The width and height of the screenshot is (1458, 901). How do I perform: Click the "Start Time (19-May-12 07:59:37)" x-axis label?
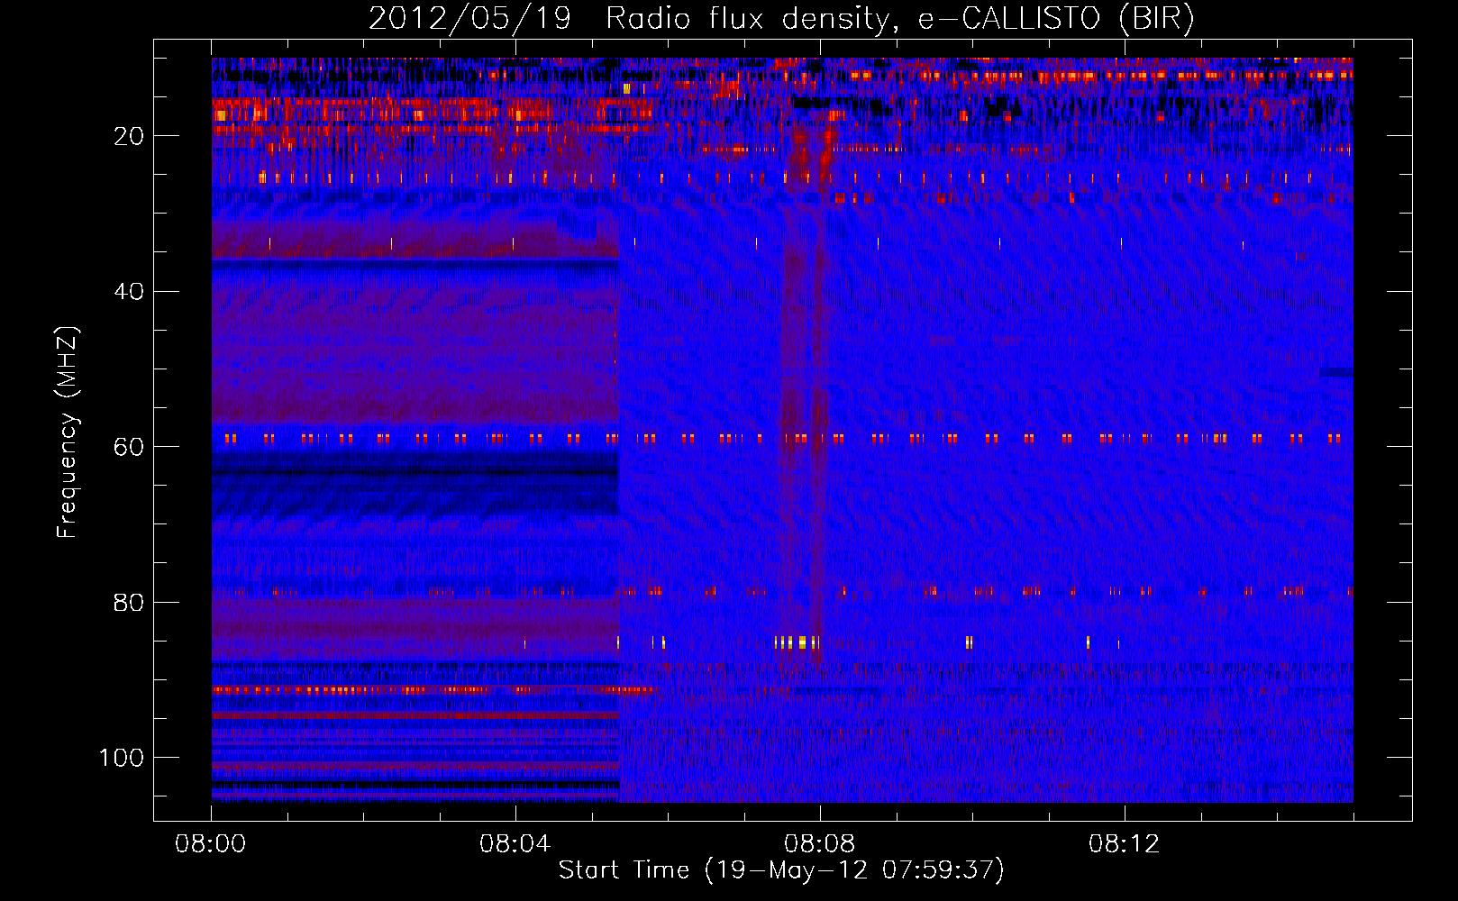[781, 870]
